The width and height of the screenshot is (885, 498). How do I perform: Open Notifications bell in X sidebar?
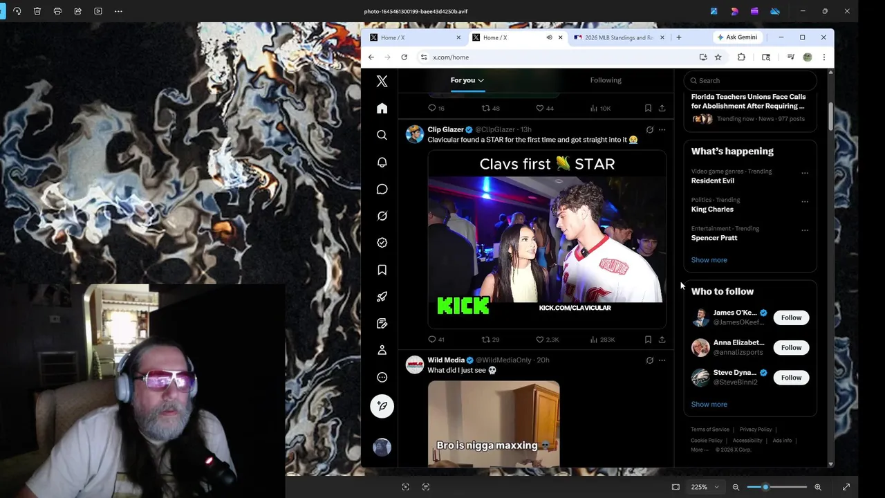382,162
